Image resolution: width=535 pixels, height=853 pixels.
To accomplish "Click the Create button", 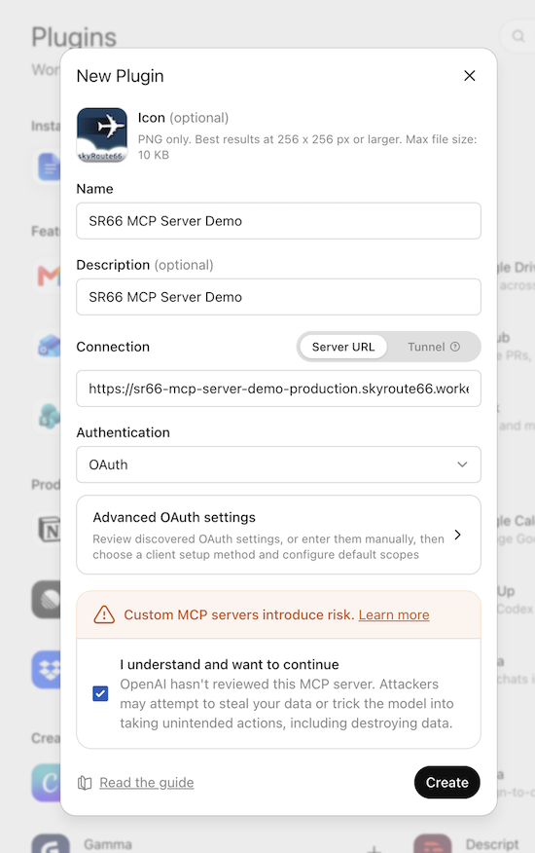I will click(x=446, y=782).
